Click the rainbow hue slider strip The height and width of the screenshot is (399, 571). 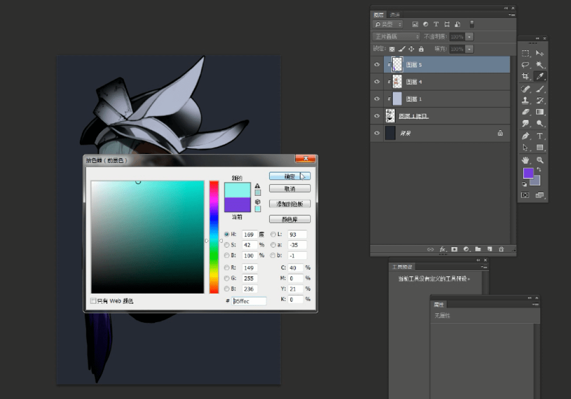click(214, 238)
